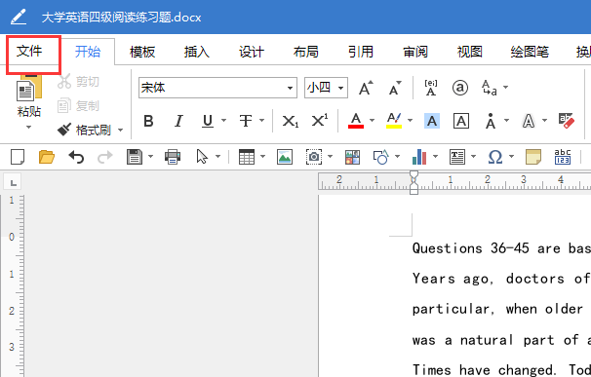Open the 绘图笔 tab
This screenshot has width=591, height=377.
coord(530,52)
